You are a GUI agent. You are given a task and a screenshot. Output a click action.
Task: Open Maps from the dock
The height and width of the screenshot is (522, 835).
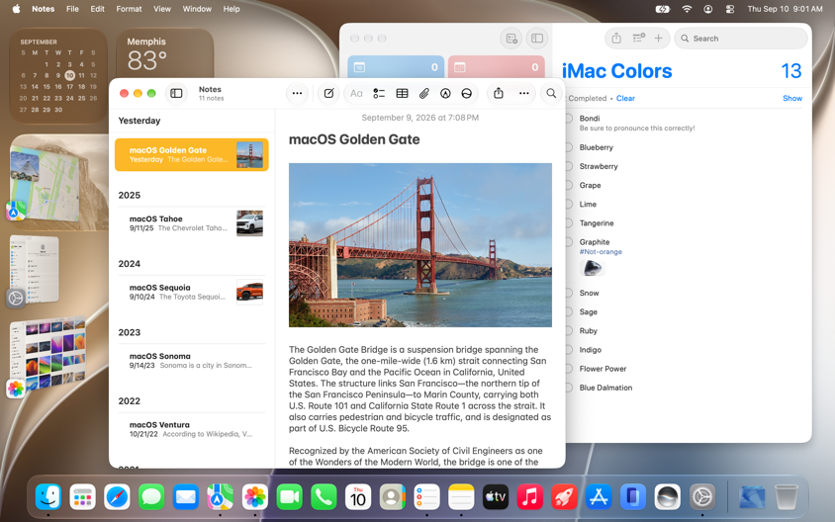click(220, 497)
